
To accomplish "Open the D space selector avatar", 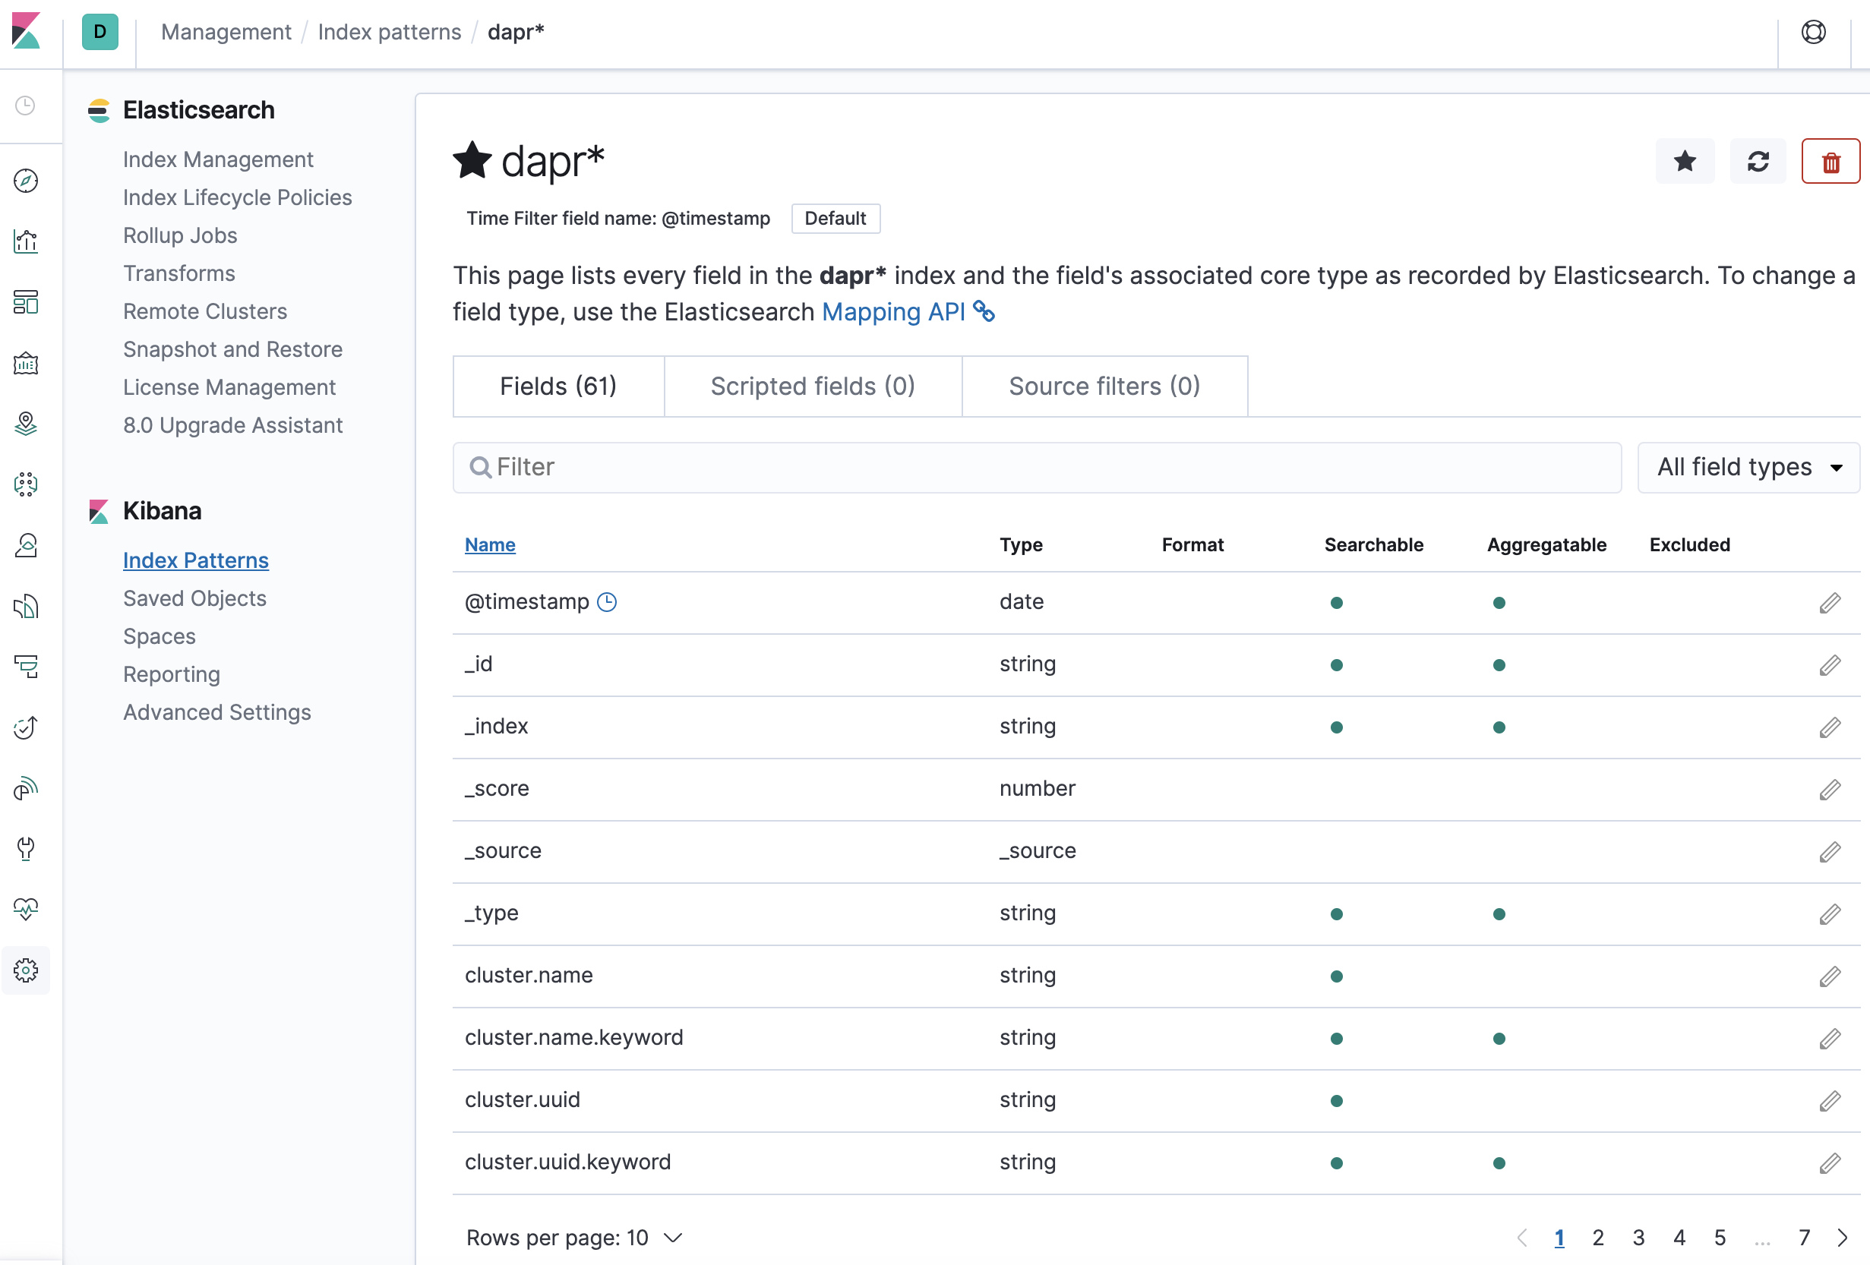I will 100,32.
